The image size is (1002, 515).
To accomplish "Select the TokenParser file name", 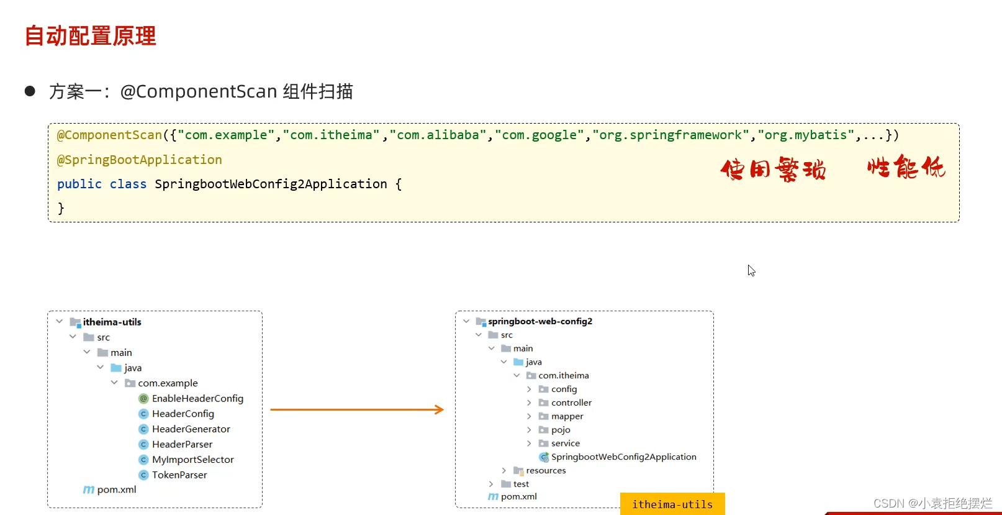I will click(179, 475).
